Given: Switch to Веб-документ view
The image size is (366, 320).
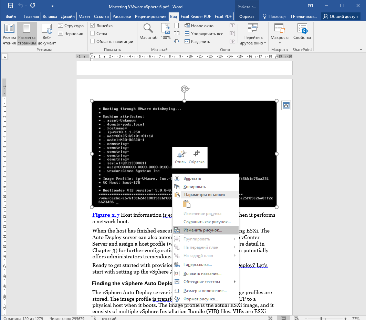Looking at the screenshot, I should [x=47, y=34].
